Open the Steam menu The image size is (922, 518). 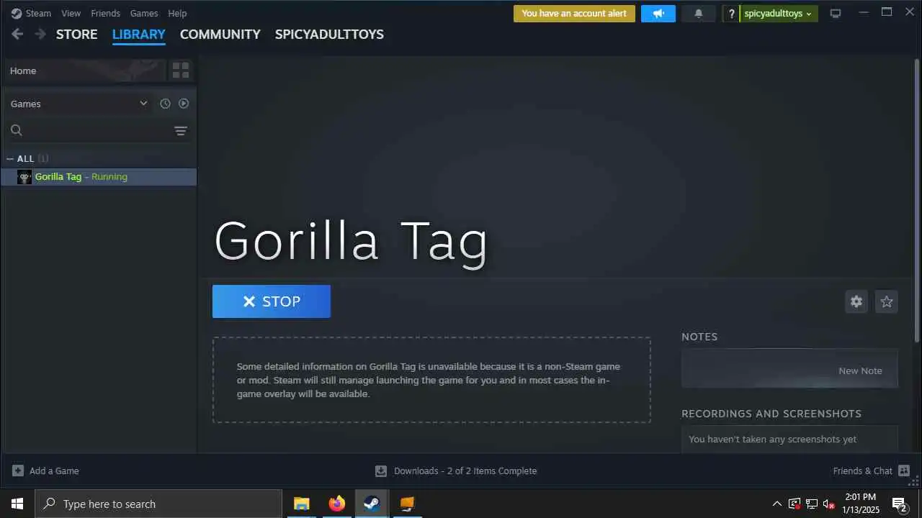pos(38,13)
